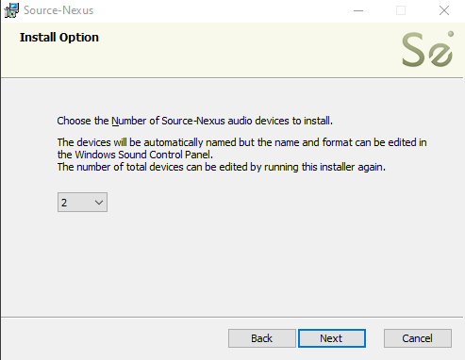
Task: Click the 'Choose the Number of Source-Nexus audio devices' text
Action: 194,121
